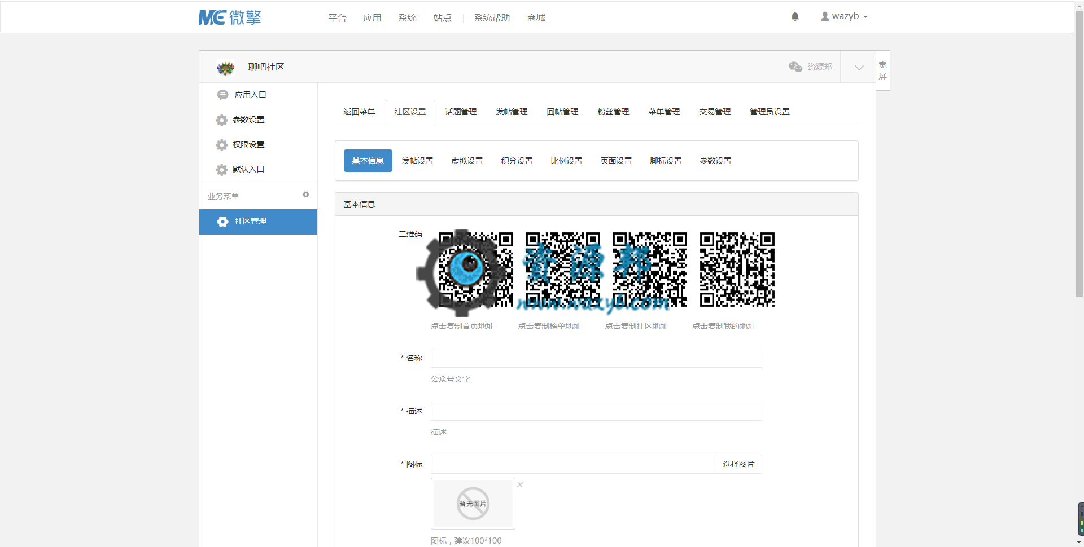Click the speech bubble icon for 应用入口
The width and height of the screenshot is (1084, 547).
pos(222,95)
